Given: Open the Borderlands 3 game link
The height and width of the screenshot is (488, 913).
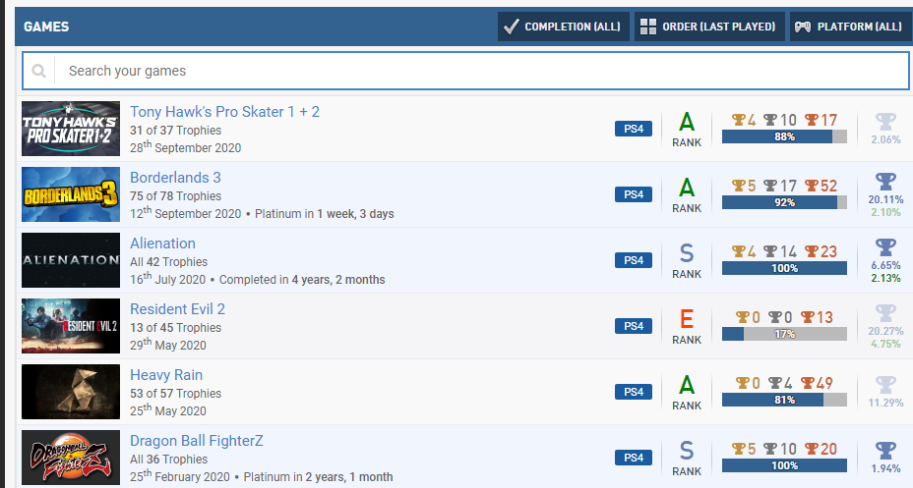Looking at the screenshot, I should pyautogui.click(x=175, y=177).
